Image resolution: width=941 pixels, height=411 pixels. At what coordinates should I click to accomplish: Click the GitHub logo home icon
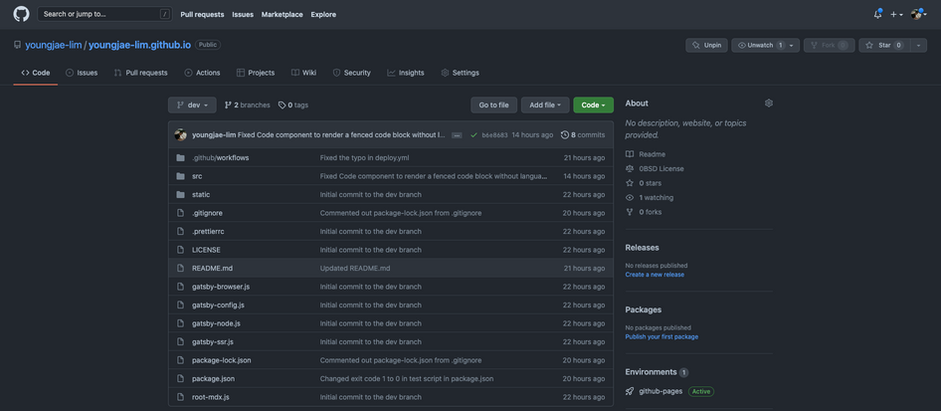21,14
